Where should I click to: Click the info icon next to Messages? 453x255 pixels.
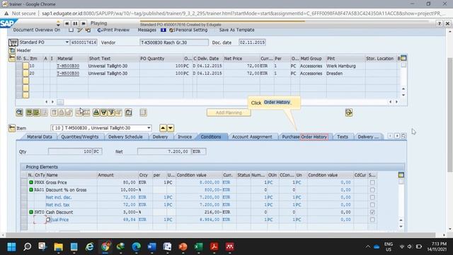(164, 30)
